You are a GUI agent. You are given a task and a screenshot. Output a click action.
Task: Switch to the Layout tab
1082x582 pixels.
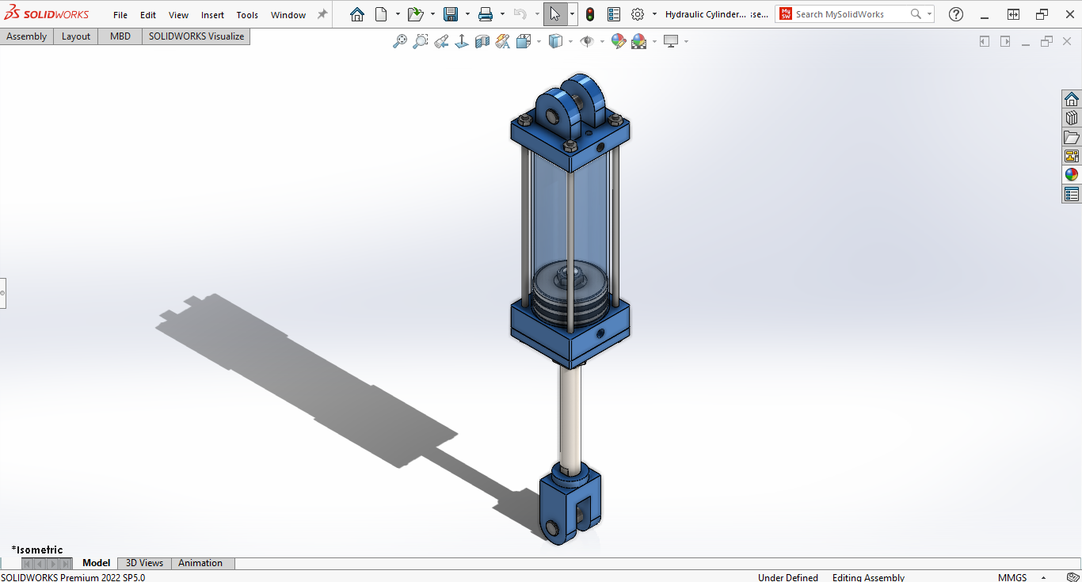coord(76,36)
